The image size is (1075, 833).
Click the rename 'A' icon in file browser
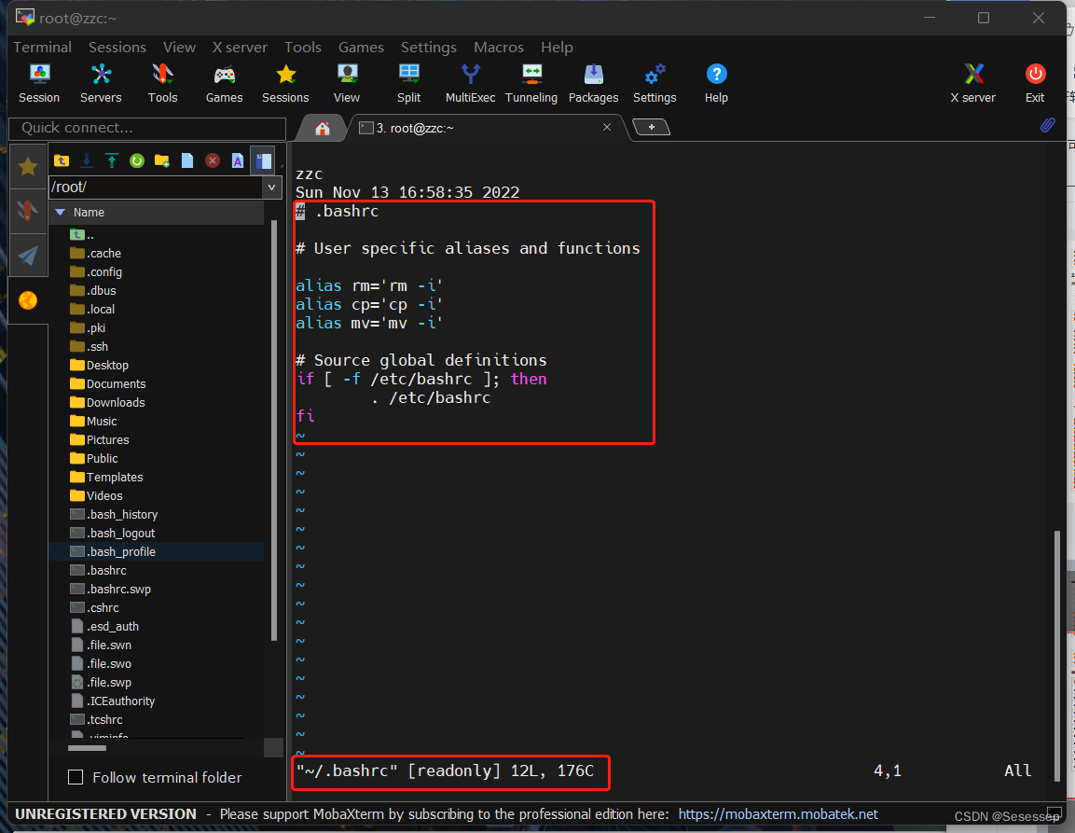click(x=237, y=160)
